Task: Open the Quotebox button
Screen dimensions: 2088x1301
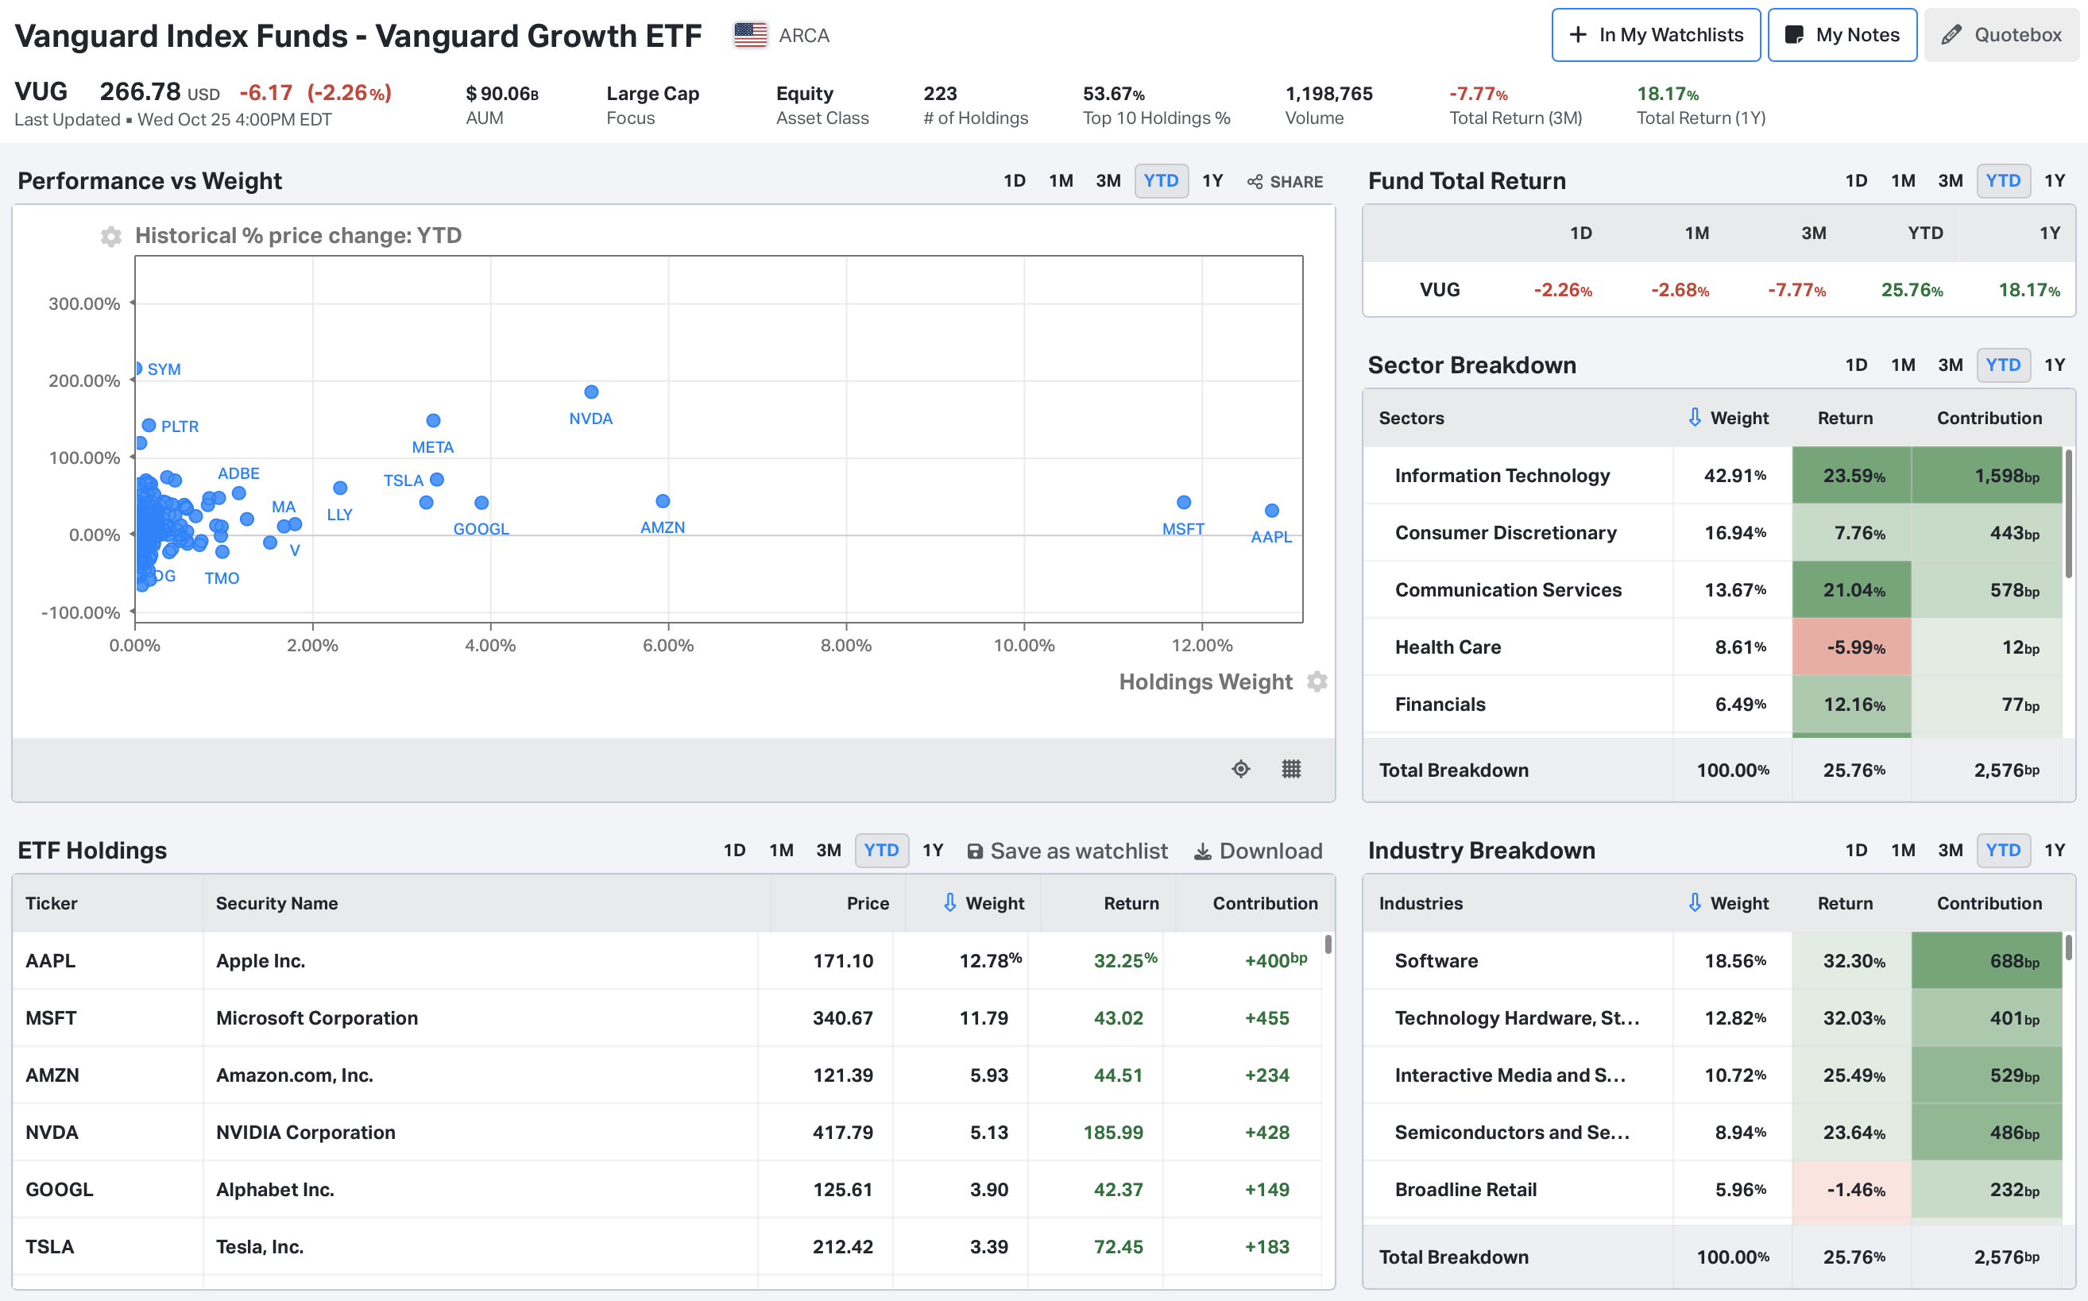Action: (x=2001, y=34)
